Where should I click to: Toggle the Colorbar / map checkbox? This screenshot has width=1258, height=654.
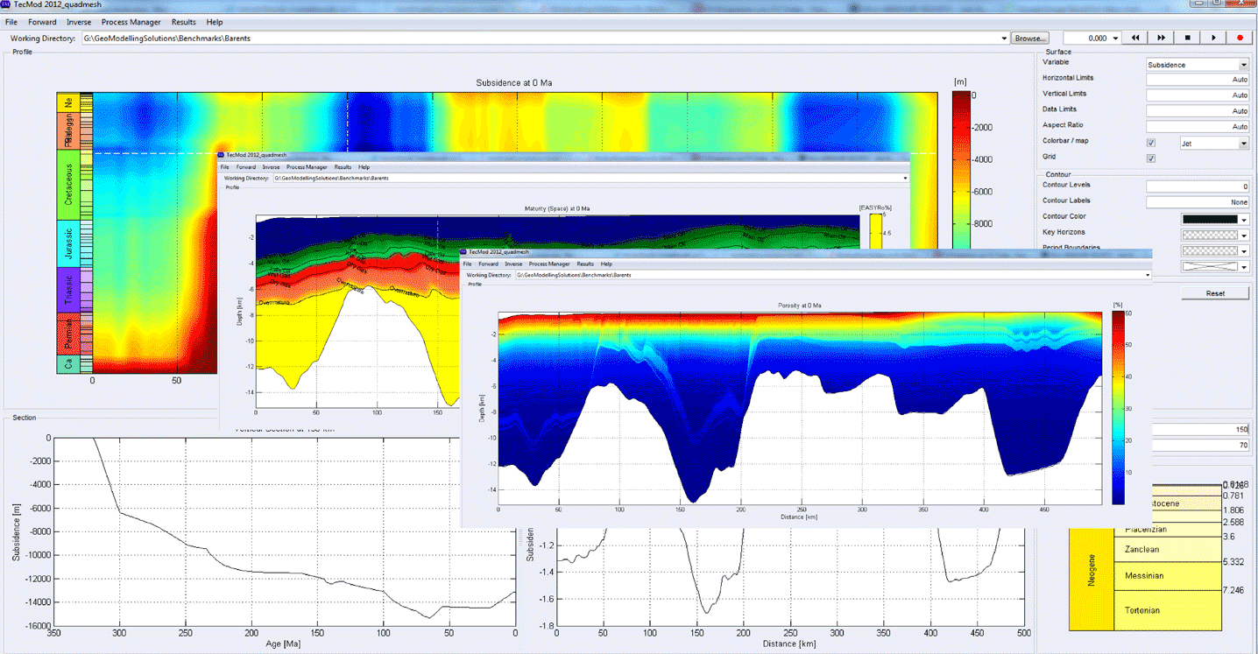tap(1151, 143)
